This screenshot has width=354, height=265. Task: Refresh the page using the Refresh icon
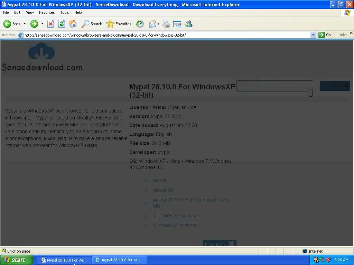62,24
